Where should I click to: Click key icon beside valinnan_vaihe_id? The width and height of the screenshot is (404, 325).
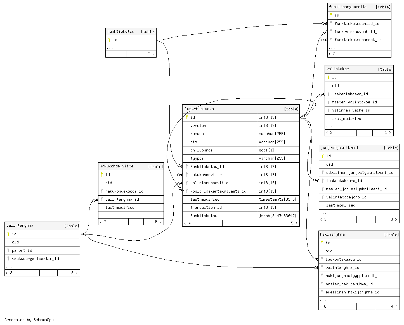click(x=329, y=110)
